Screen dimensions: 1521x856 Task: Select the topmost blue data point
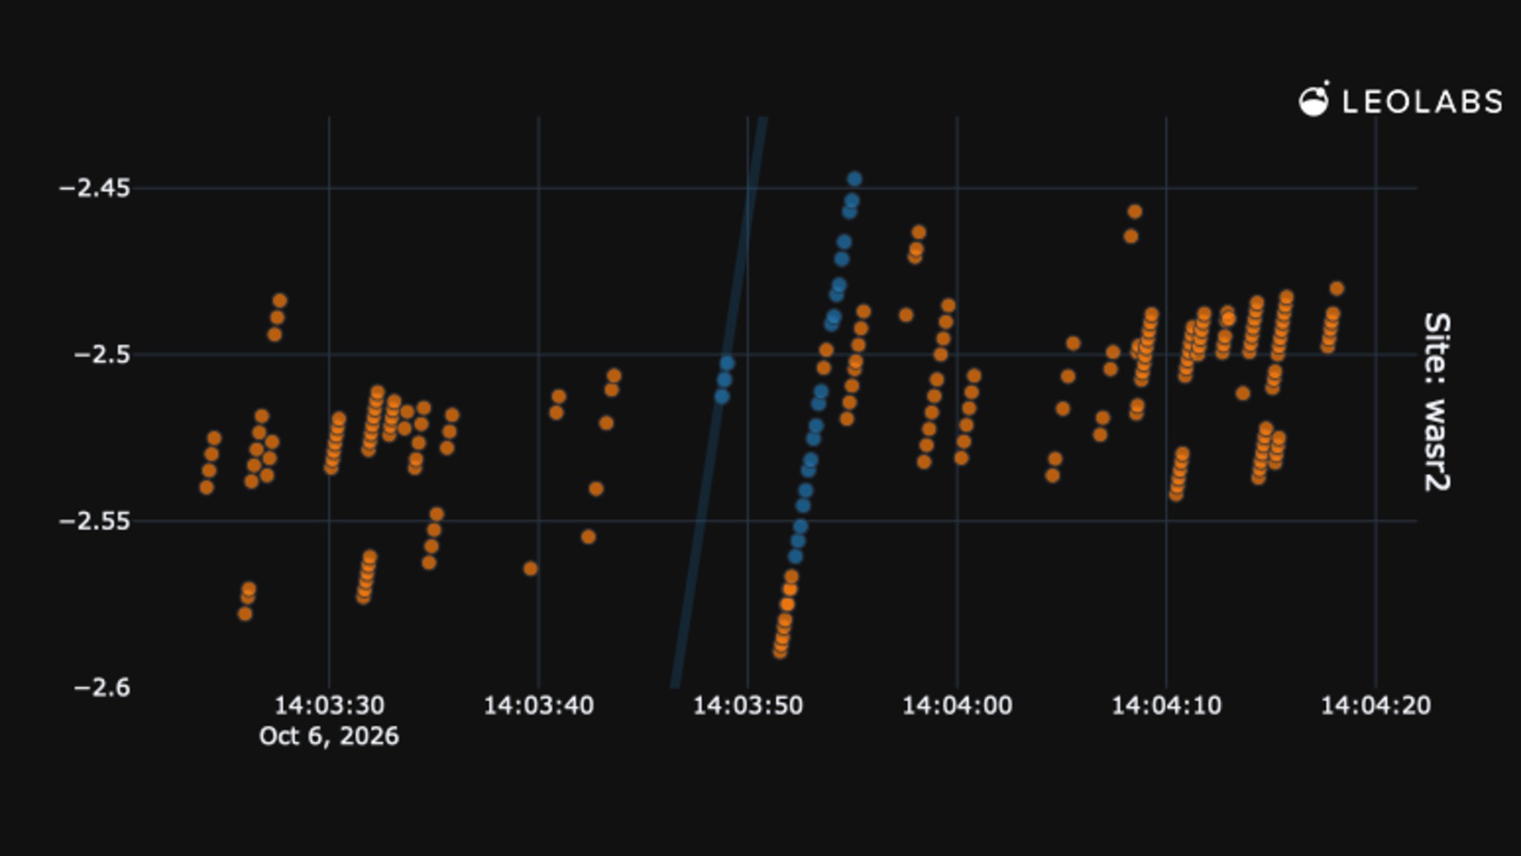(x=855, y=179)
